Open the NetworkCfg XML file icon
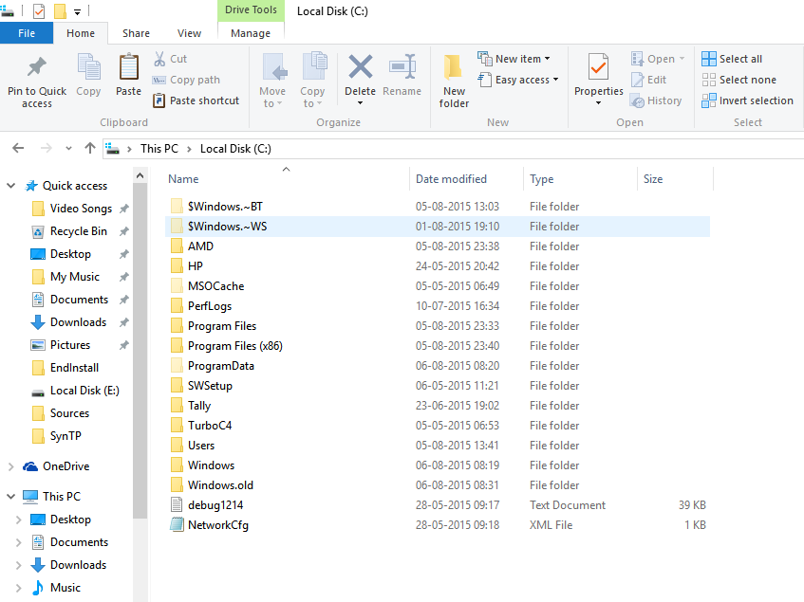Screen dimensions: 804x602 (177, 524)
